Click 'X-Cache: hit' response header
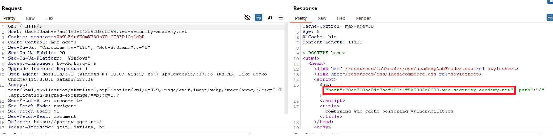The height and width of the screenshot is (137, 553). [x=319, y=37]
